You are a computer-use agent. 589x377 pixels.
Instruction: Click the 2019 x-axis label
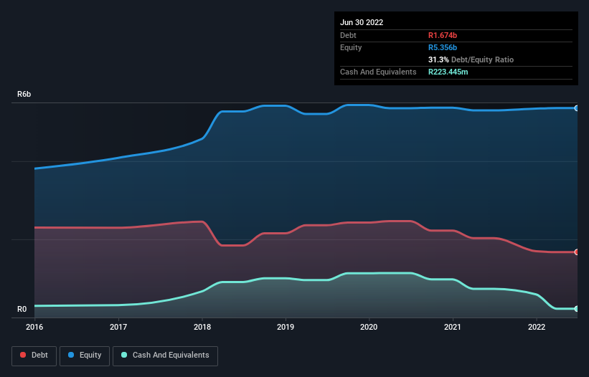(x=286, y=327)
